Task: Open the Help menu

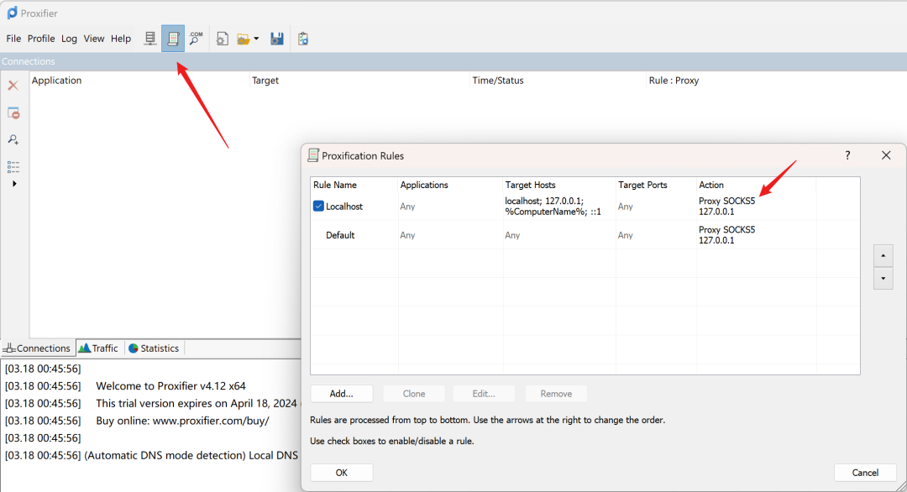Action: tap(121, 39)
